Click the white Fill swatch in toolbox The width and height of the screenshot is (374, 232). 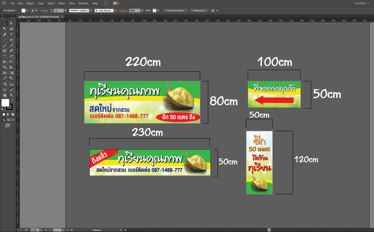(5, 103)
